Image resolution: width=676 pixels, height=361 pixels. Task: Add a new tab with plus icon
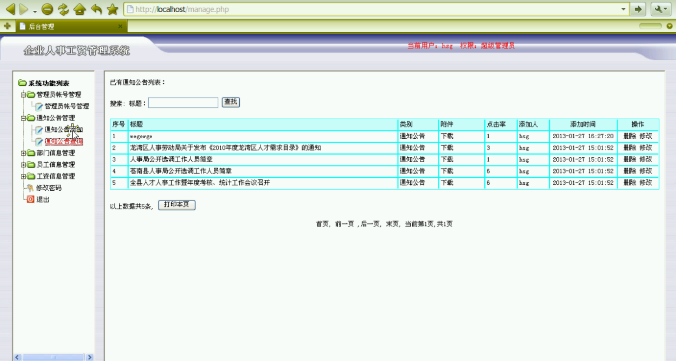pyautogui.click(x=7, y=26)
